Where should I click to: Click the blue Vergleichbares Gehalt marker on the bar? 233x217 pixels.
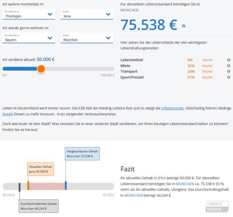(x=66, y=185)
